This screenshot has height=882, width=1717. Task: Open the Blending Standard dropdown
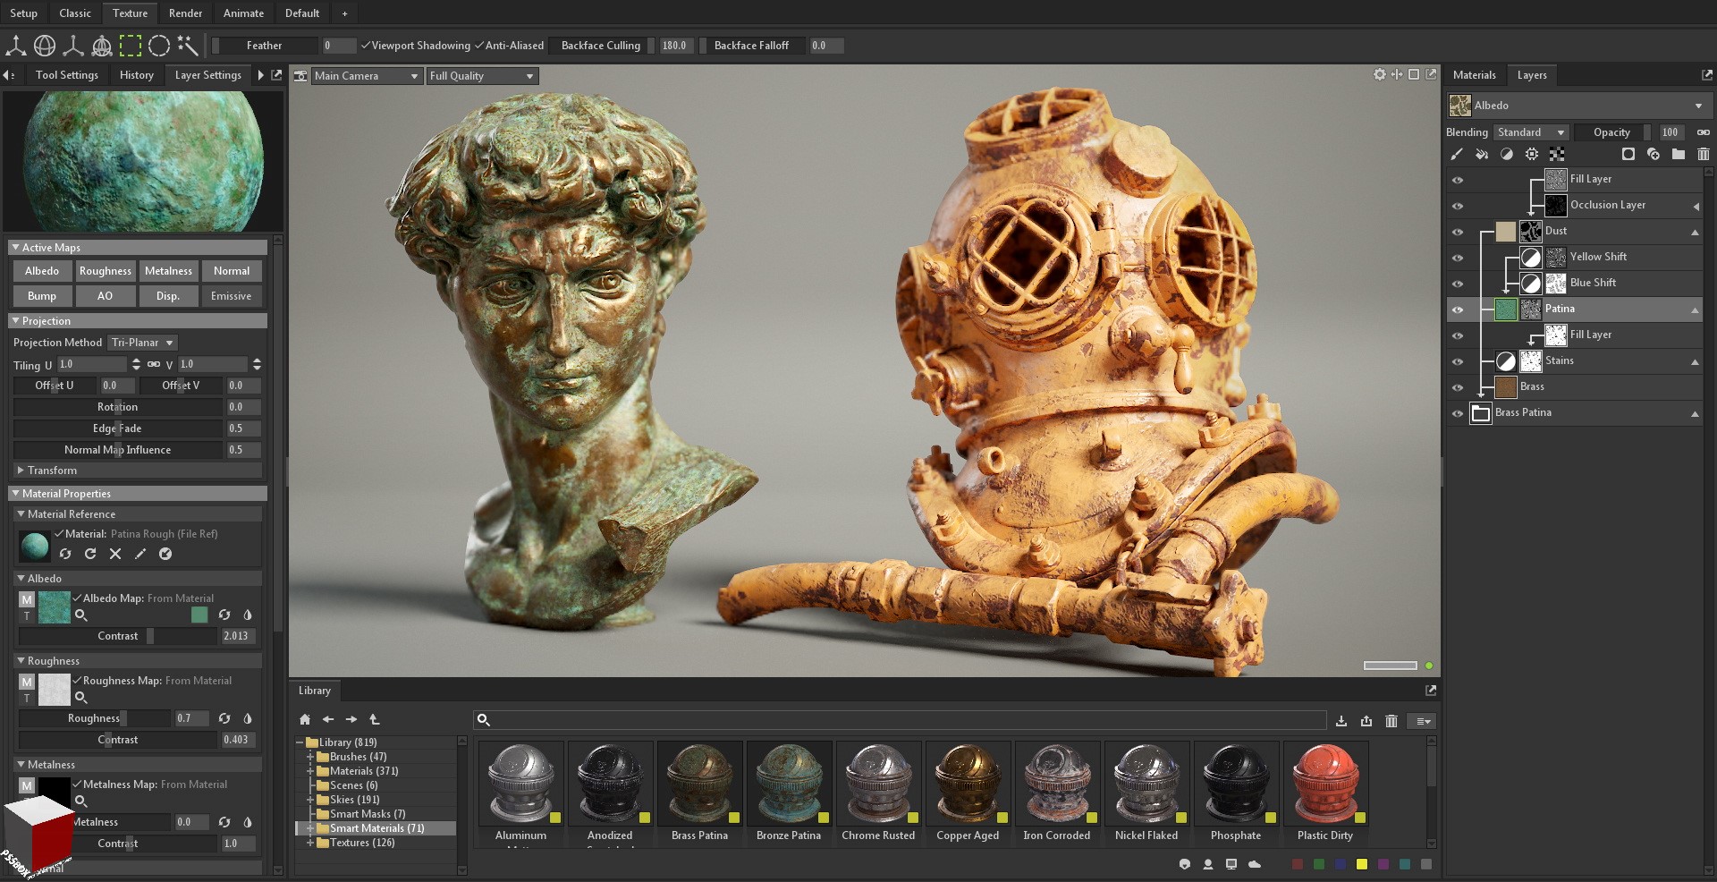point(1531,132)
